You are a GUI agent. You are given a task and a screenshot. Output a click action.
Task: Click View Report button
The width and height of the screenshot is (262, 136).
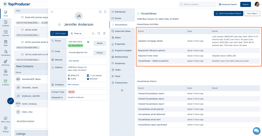(x=252, y=14)
